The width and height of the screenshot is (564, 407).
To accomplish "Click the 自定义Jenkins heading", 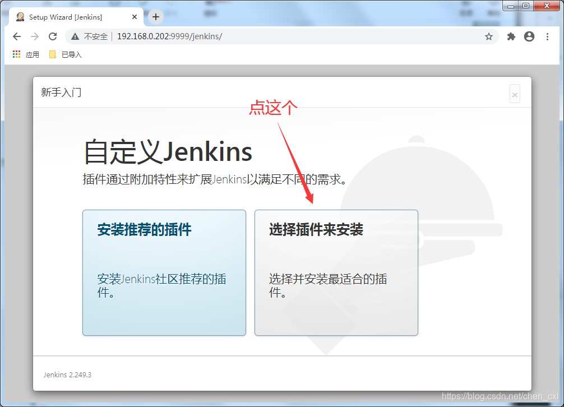I will tap(168, 152).
